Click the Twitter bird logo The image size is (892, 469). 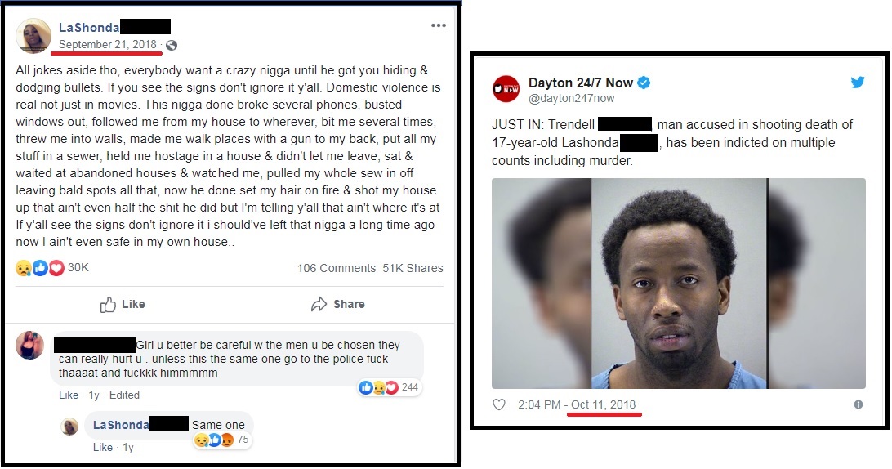tap(858, 82)
